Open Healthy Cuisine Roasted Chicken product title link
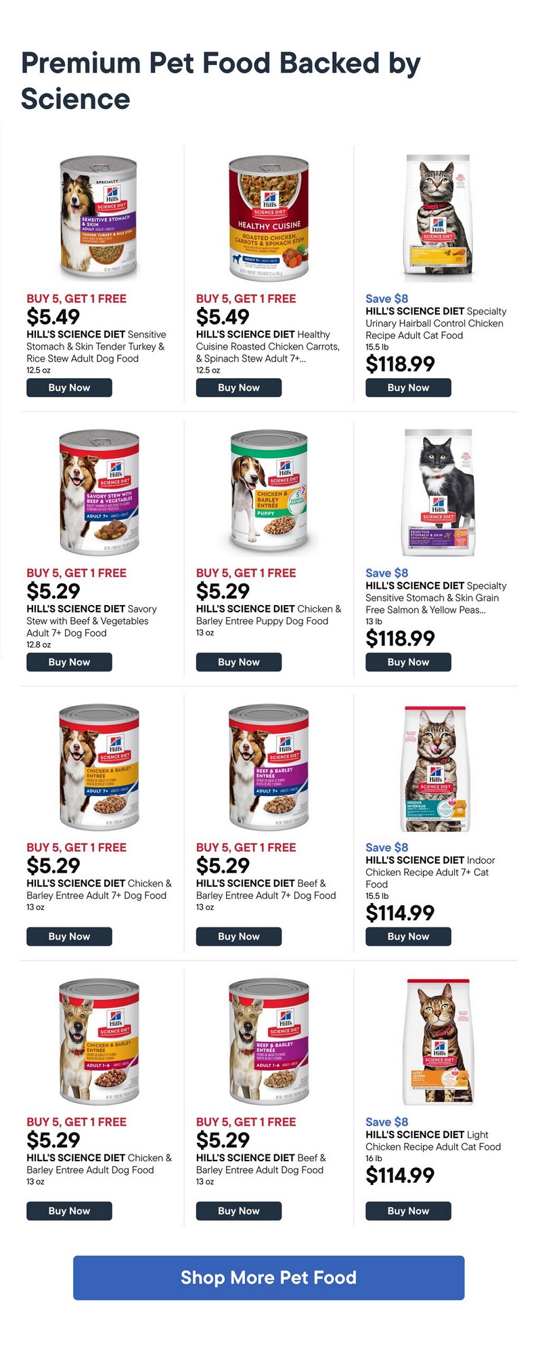The height and width of the screenshot is (1355, 538). [x=267, y=346]
